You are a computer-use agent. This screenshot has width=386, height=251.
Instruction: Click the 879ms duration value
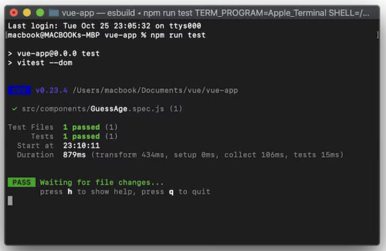click(x=74, y=155)
